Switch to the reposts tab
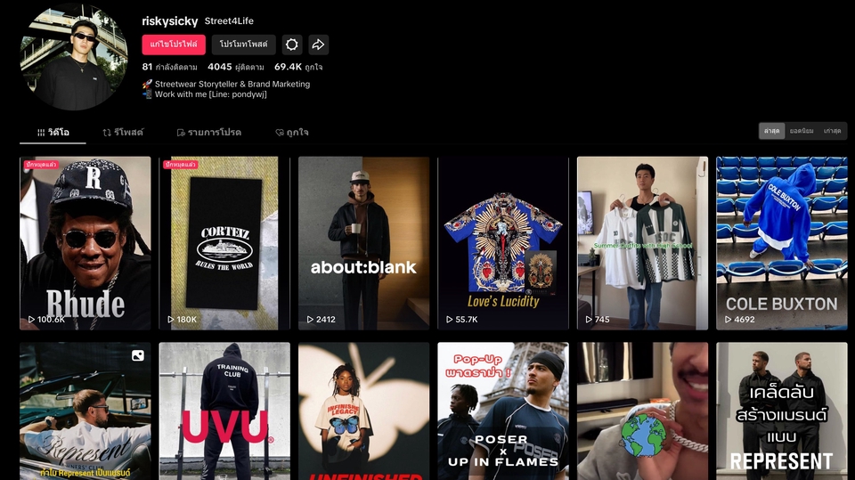 (x=123, y=133)
